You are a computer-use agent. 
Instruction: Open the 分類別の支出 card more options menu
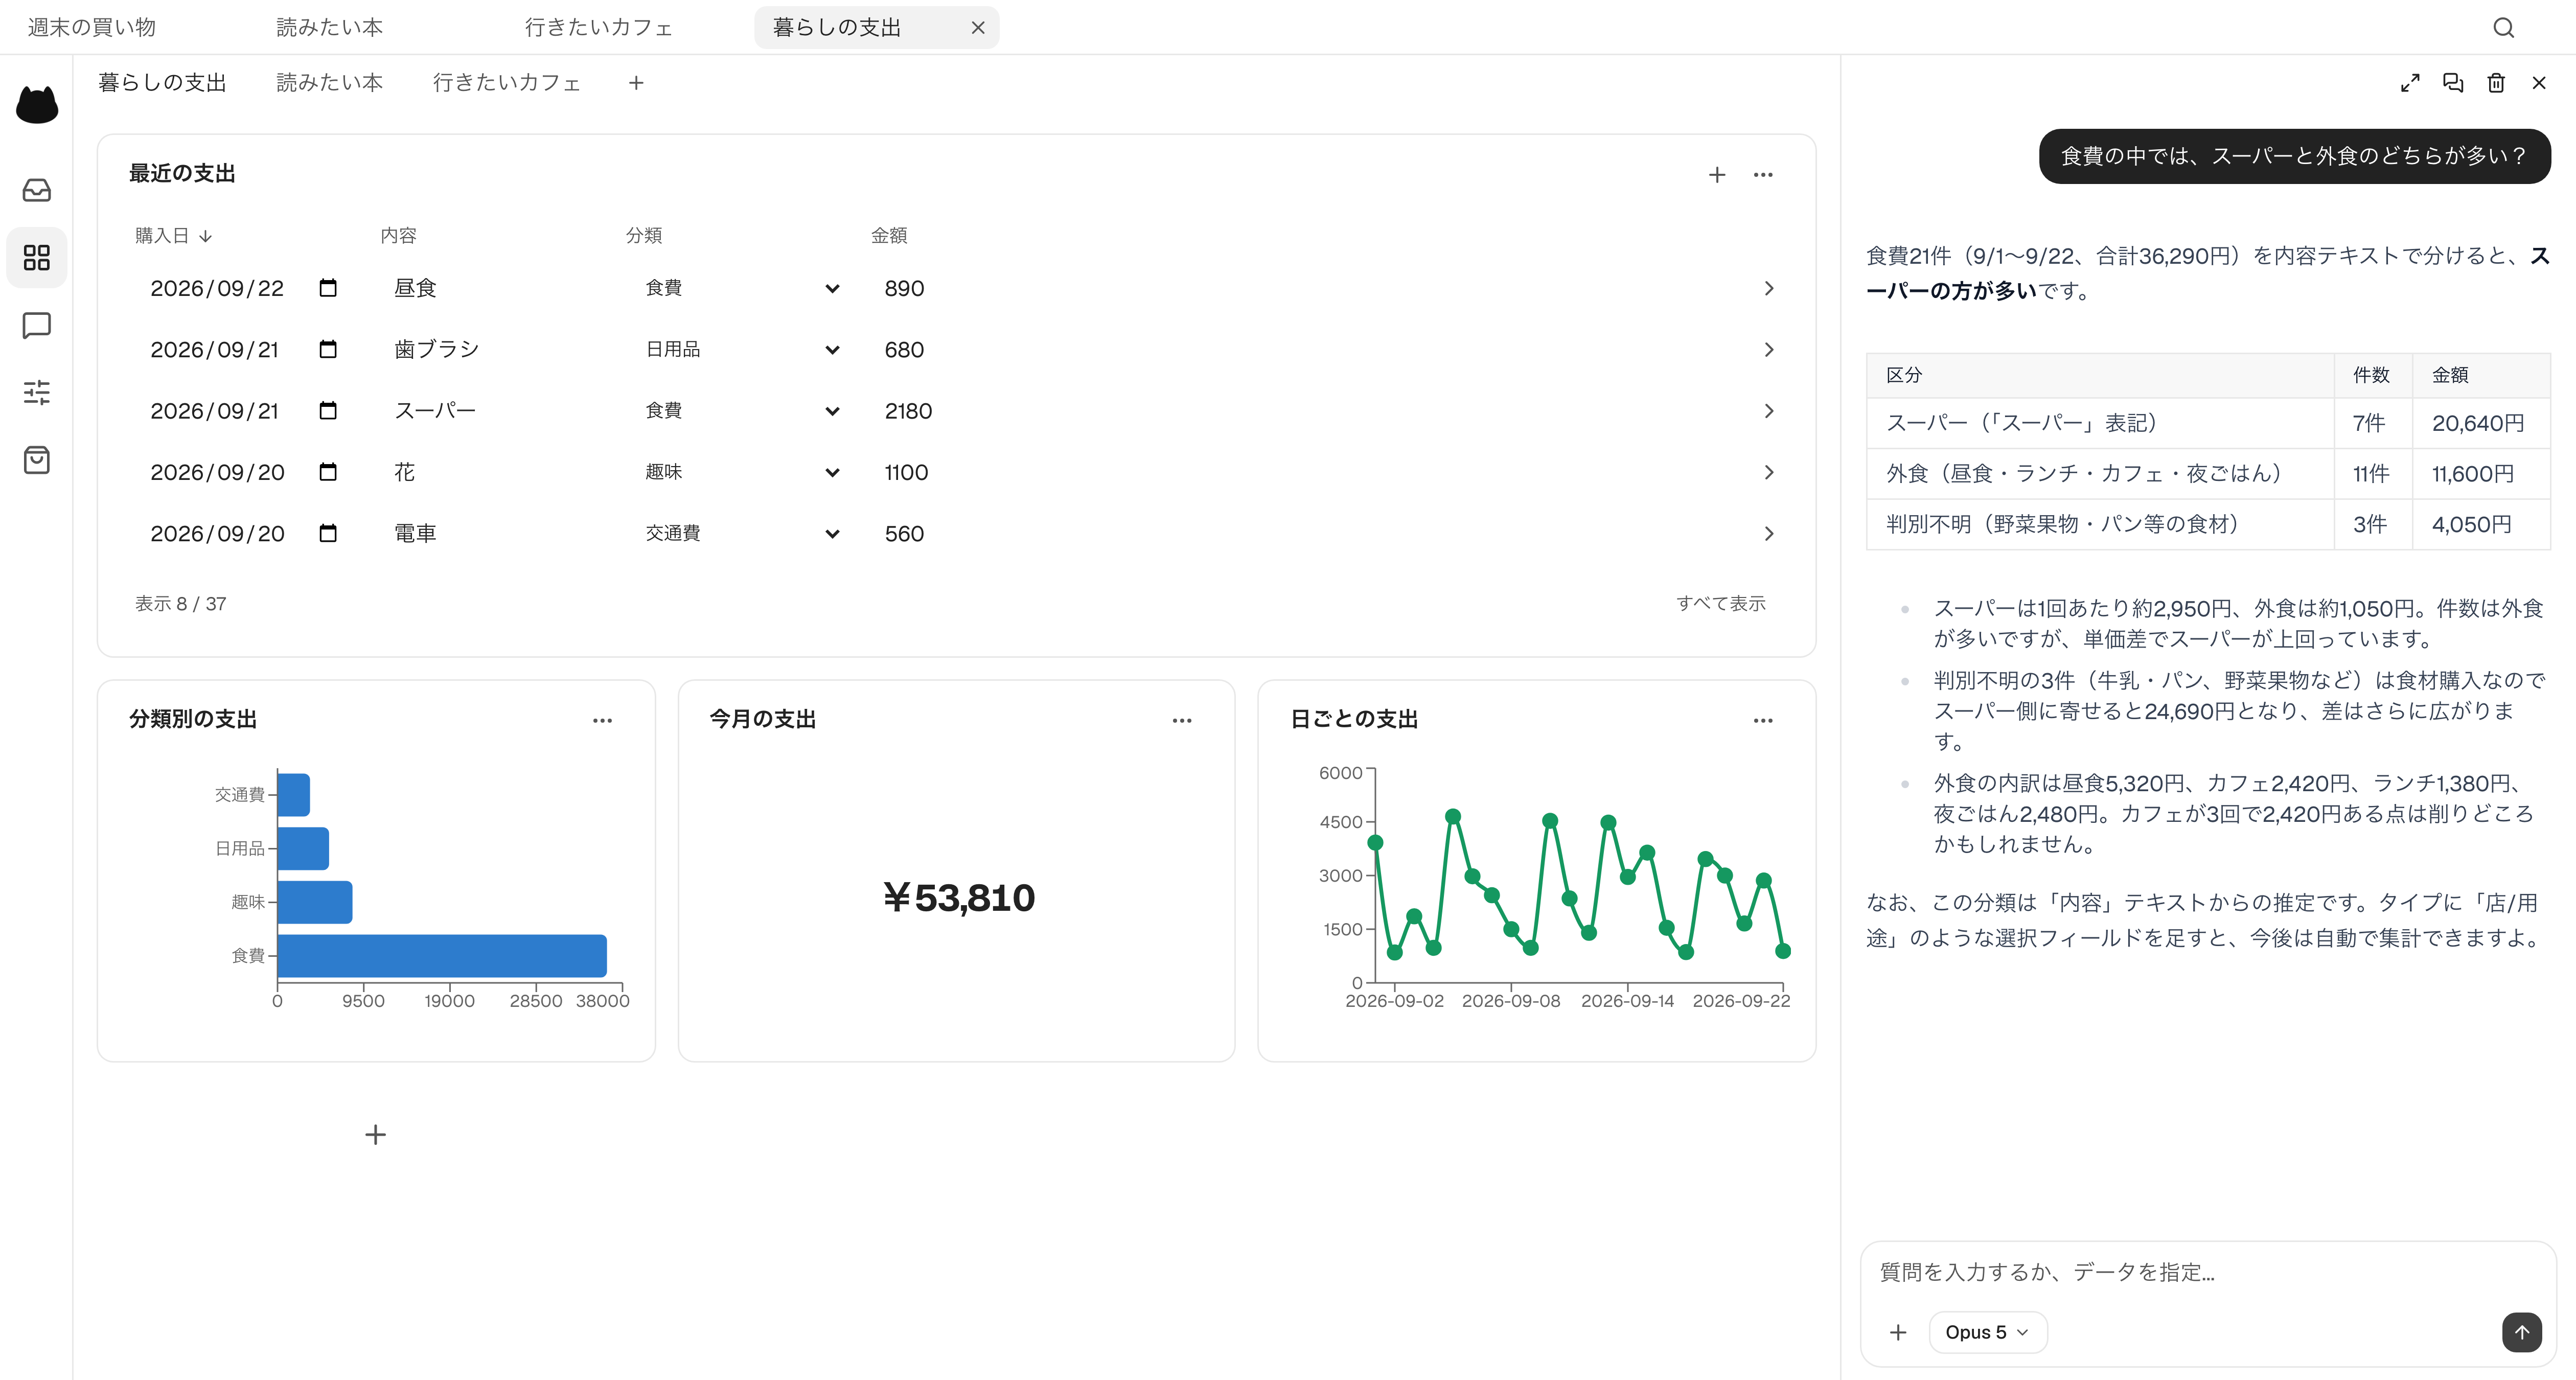(x=602, y=720)
